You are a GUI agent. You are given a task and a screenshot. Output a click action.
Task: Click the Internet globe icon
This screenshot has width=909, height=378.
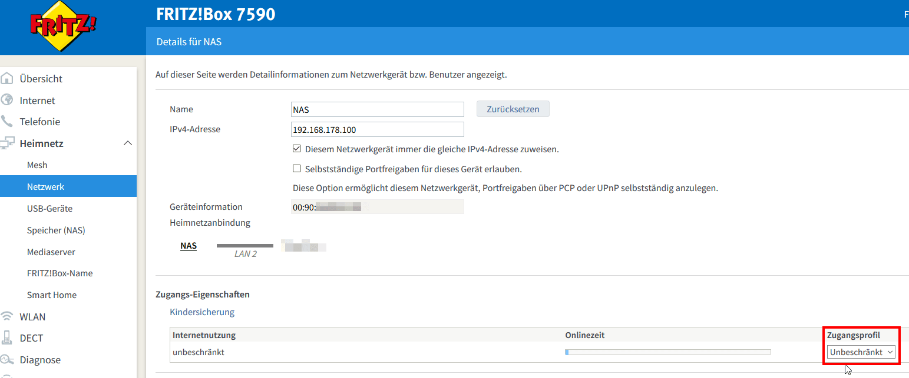click(6, 101)
